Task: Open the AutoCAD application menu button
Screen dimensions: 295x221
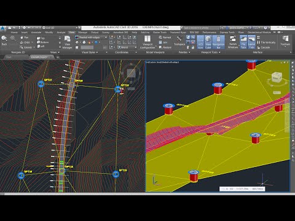Action: pos(2,28)
